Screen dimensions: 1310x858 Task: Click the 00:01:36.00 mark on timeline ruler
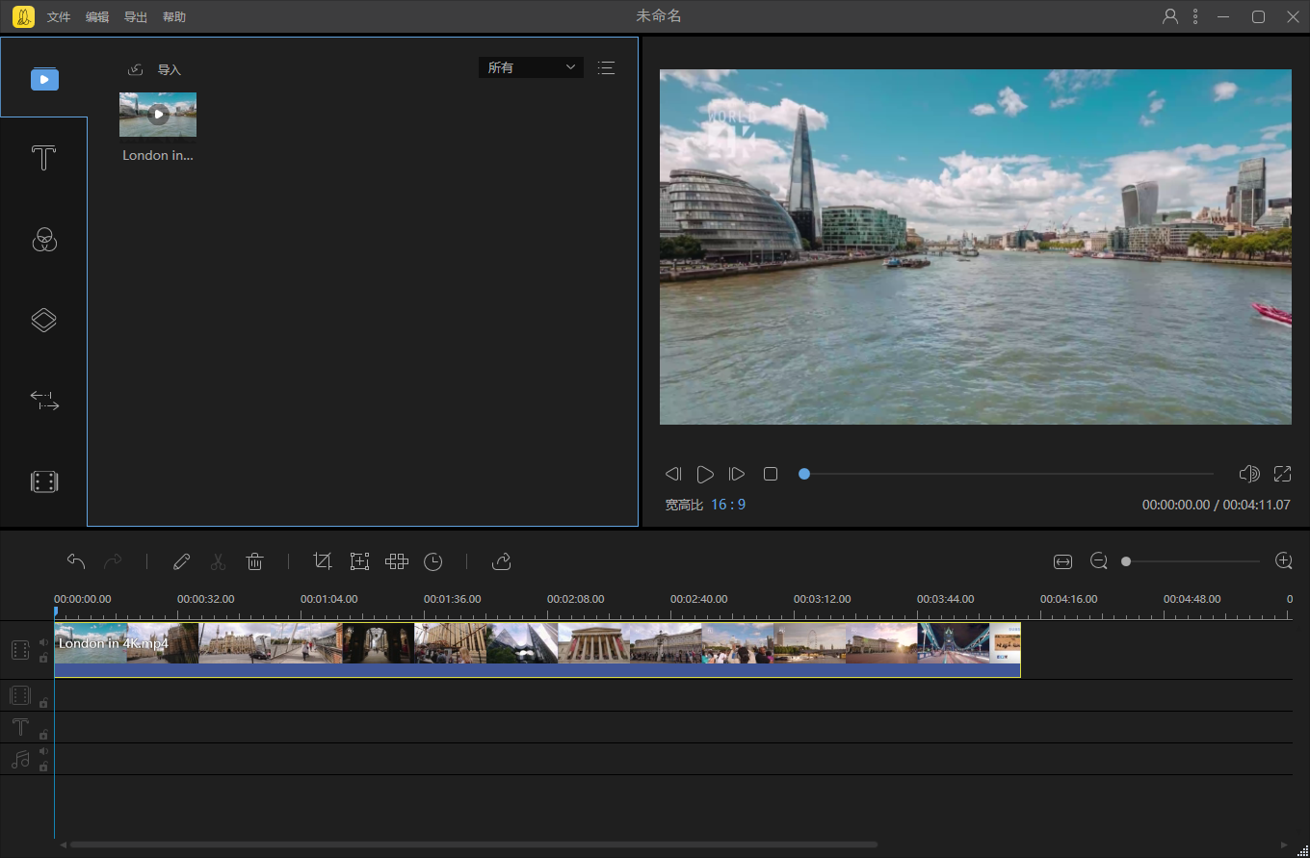(452, 599)
